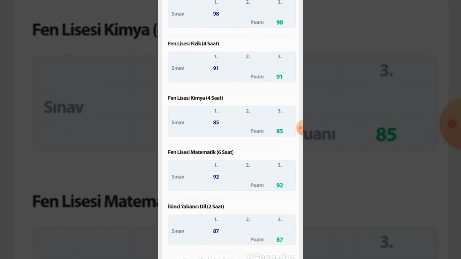This screenshot has height=259, width=461.
Task: Select the green Kimya Puanı 85
Action: (x=279, y=131)
